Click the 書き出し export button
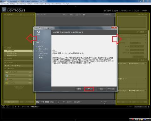The height and width of the screenshot is (121, 151). [27, 102]
